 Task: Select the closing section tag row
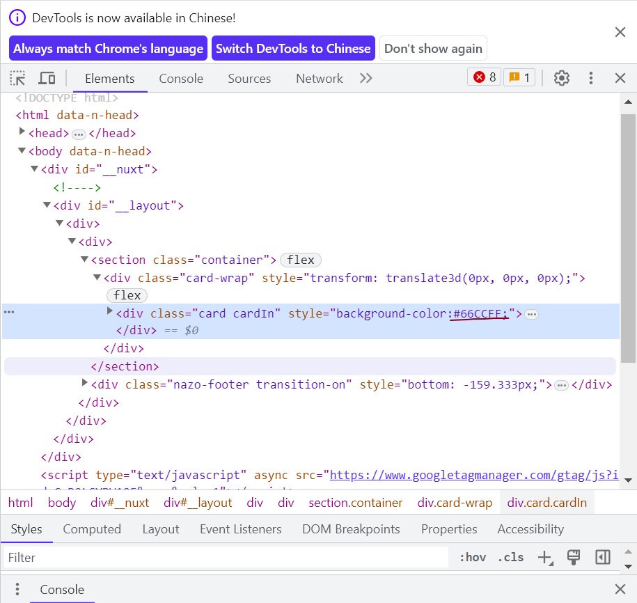click(x=310, y=366)
